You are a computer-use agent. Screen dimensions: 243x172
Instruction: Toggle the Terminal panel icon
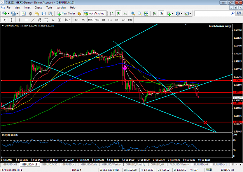[x=44, y=14]
